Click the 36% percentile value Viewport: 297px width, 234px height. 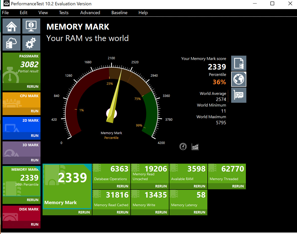(x=219, y=82)
